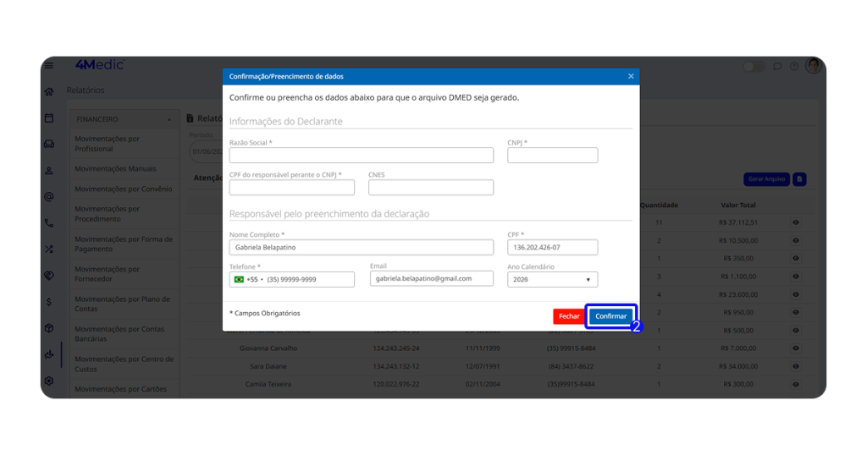Open the phone icon in sidebar
Screen dimensions: 867x455
click(49, 223)
